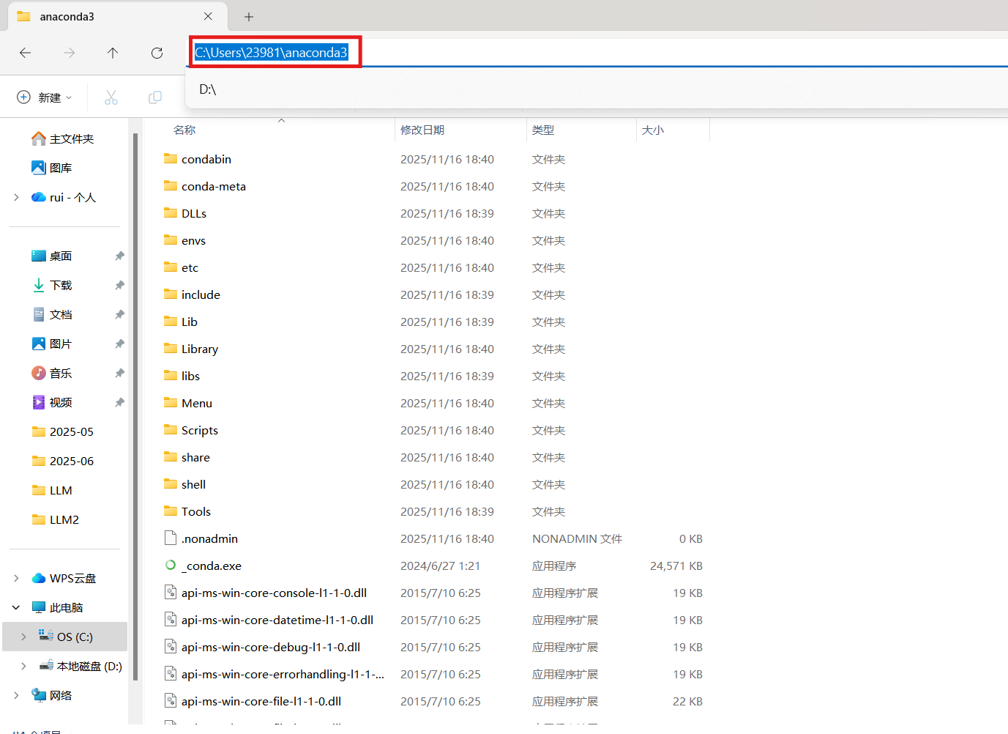Click the Copy icon in toolbar
The height and width of the screenshot is (734, 1008).
click(x=155, y=97)
